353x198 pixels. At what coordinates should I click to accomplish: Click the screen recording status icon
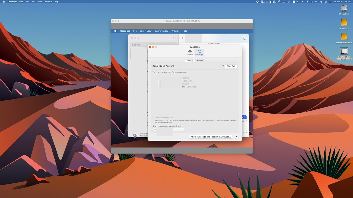pyautogui.click(x=257, y=2)
